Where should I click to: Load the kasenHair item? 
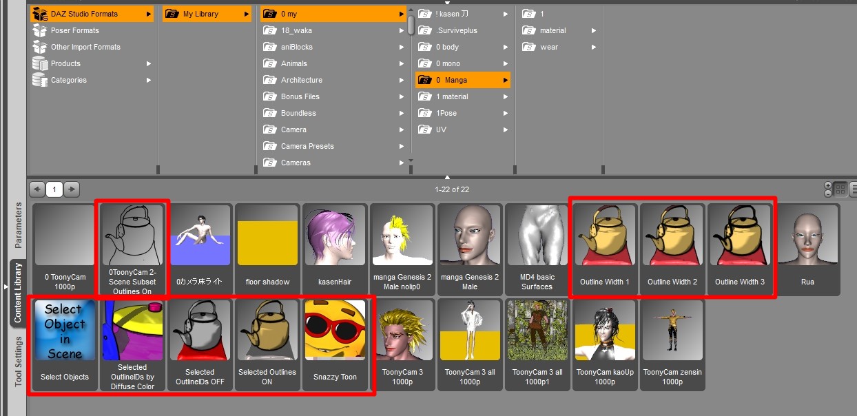pos(335,250)
